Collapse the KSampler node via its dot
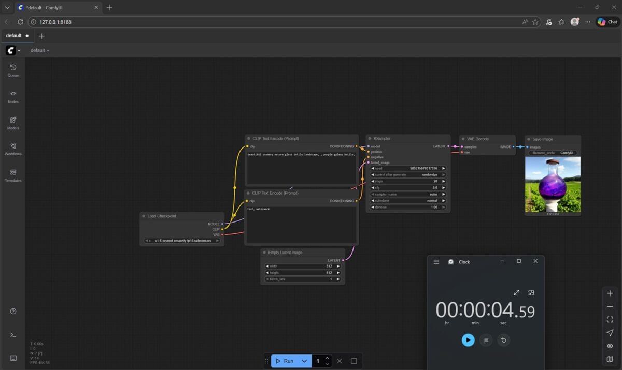 369,139
